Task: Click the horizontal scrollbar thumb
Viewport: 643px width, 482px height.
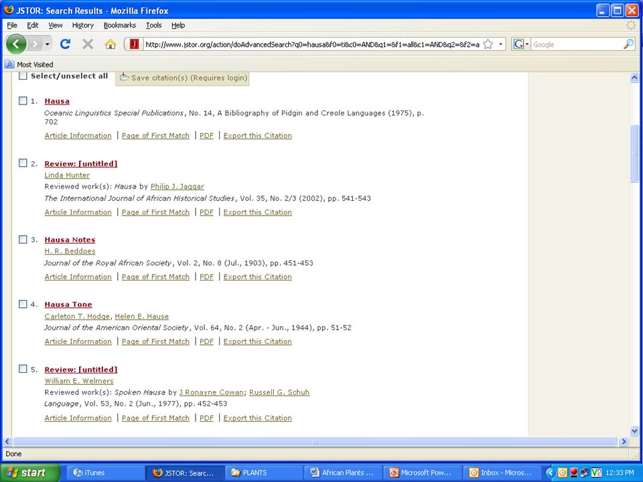Action: coord(315,441)
